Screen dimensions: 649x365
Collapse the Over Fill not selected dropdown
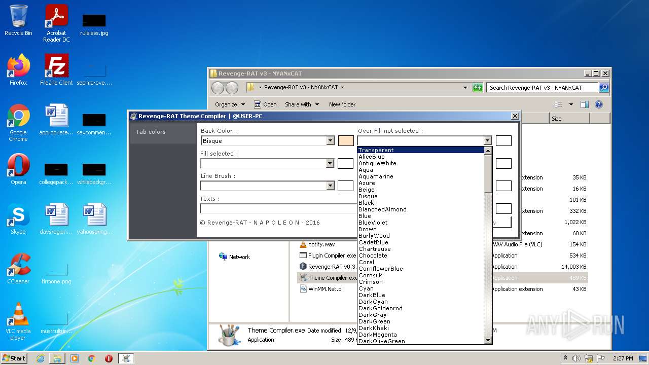[x=487, y=141]
